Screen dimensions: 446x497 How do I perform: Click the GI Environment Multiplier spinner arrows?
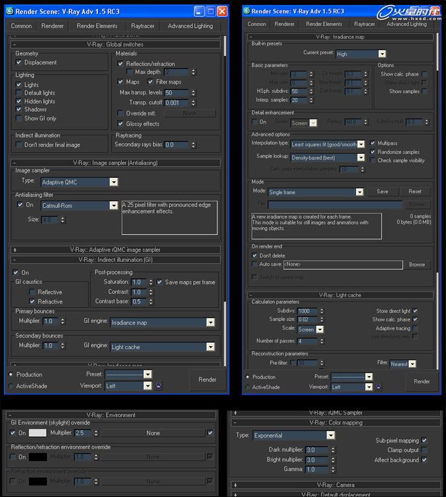point(96,432)
